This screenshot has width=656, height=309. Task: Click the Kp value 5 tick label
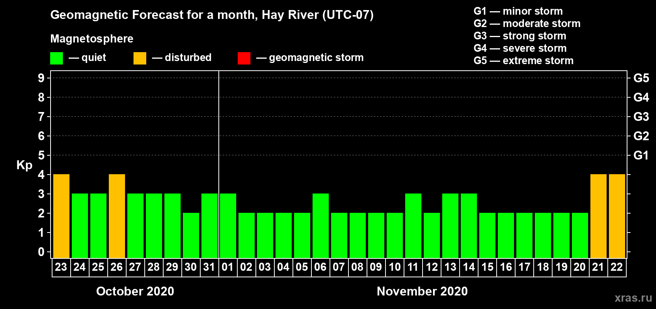(41, 155)
